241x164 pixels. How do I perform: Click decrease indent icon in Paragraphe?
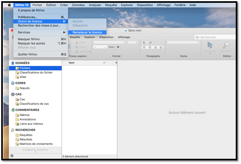coord(144,43)
